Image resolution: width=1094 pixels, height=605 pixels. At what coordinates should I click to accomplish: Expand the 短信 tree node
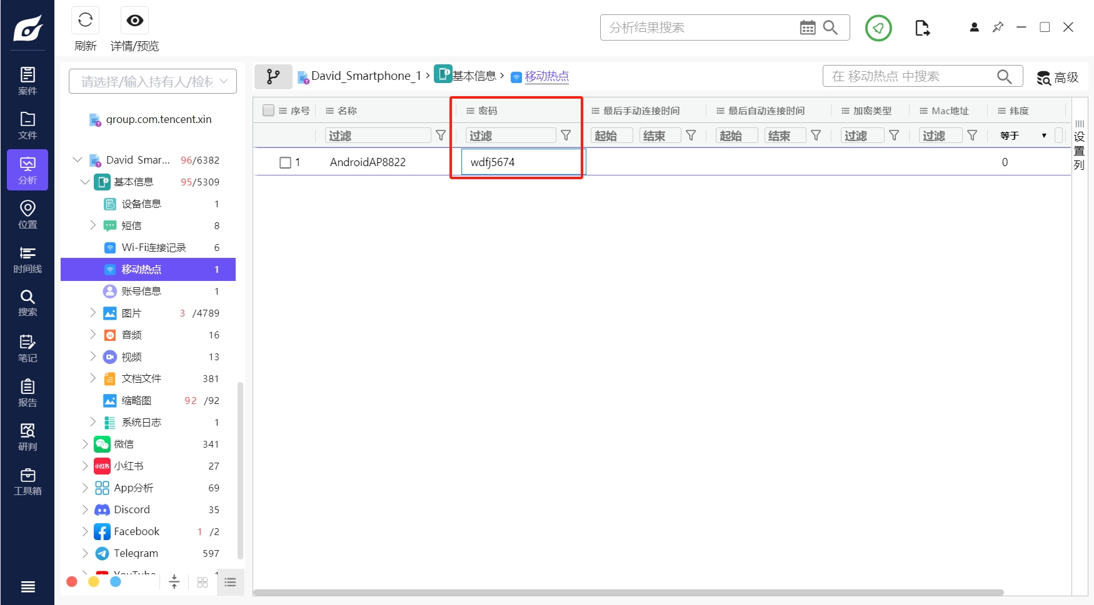tap(93, 225)
